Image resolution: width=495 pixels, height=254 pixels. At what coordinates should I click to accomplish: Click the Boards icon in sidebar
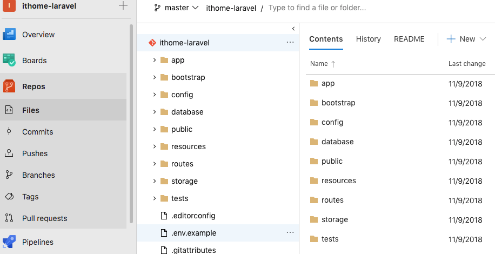click(9, 61)
